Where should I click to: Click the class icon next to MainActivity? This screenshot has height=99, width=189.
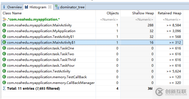tap(4, 25)
